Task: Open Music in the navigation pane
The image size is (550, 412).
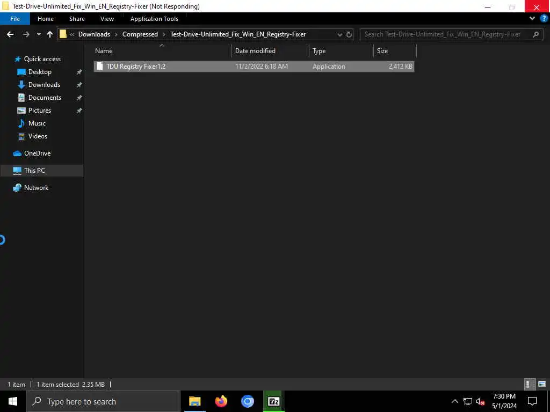Action: (x=37, y=123)
